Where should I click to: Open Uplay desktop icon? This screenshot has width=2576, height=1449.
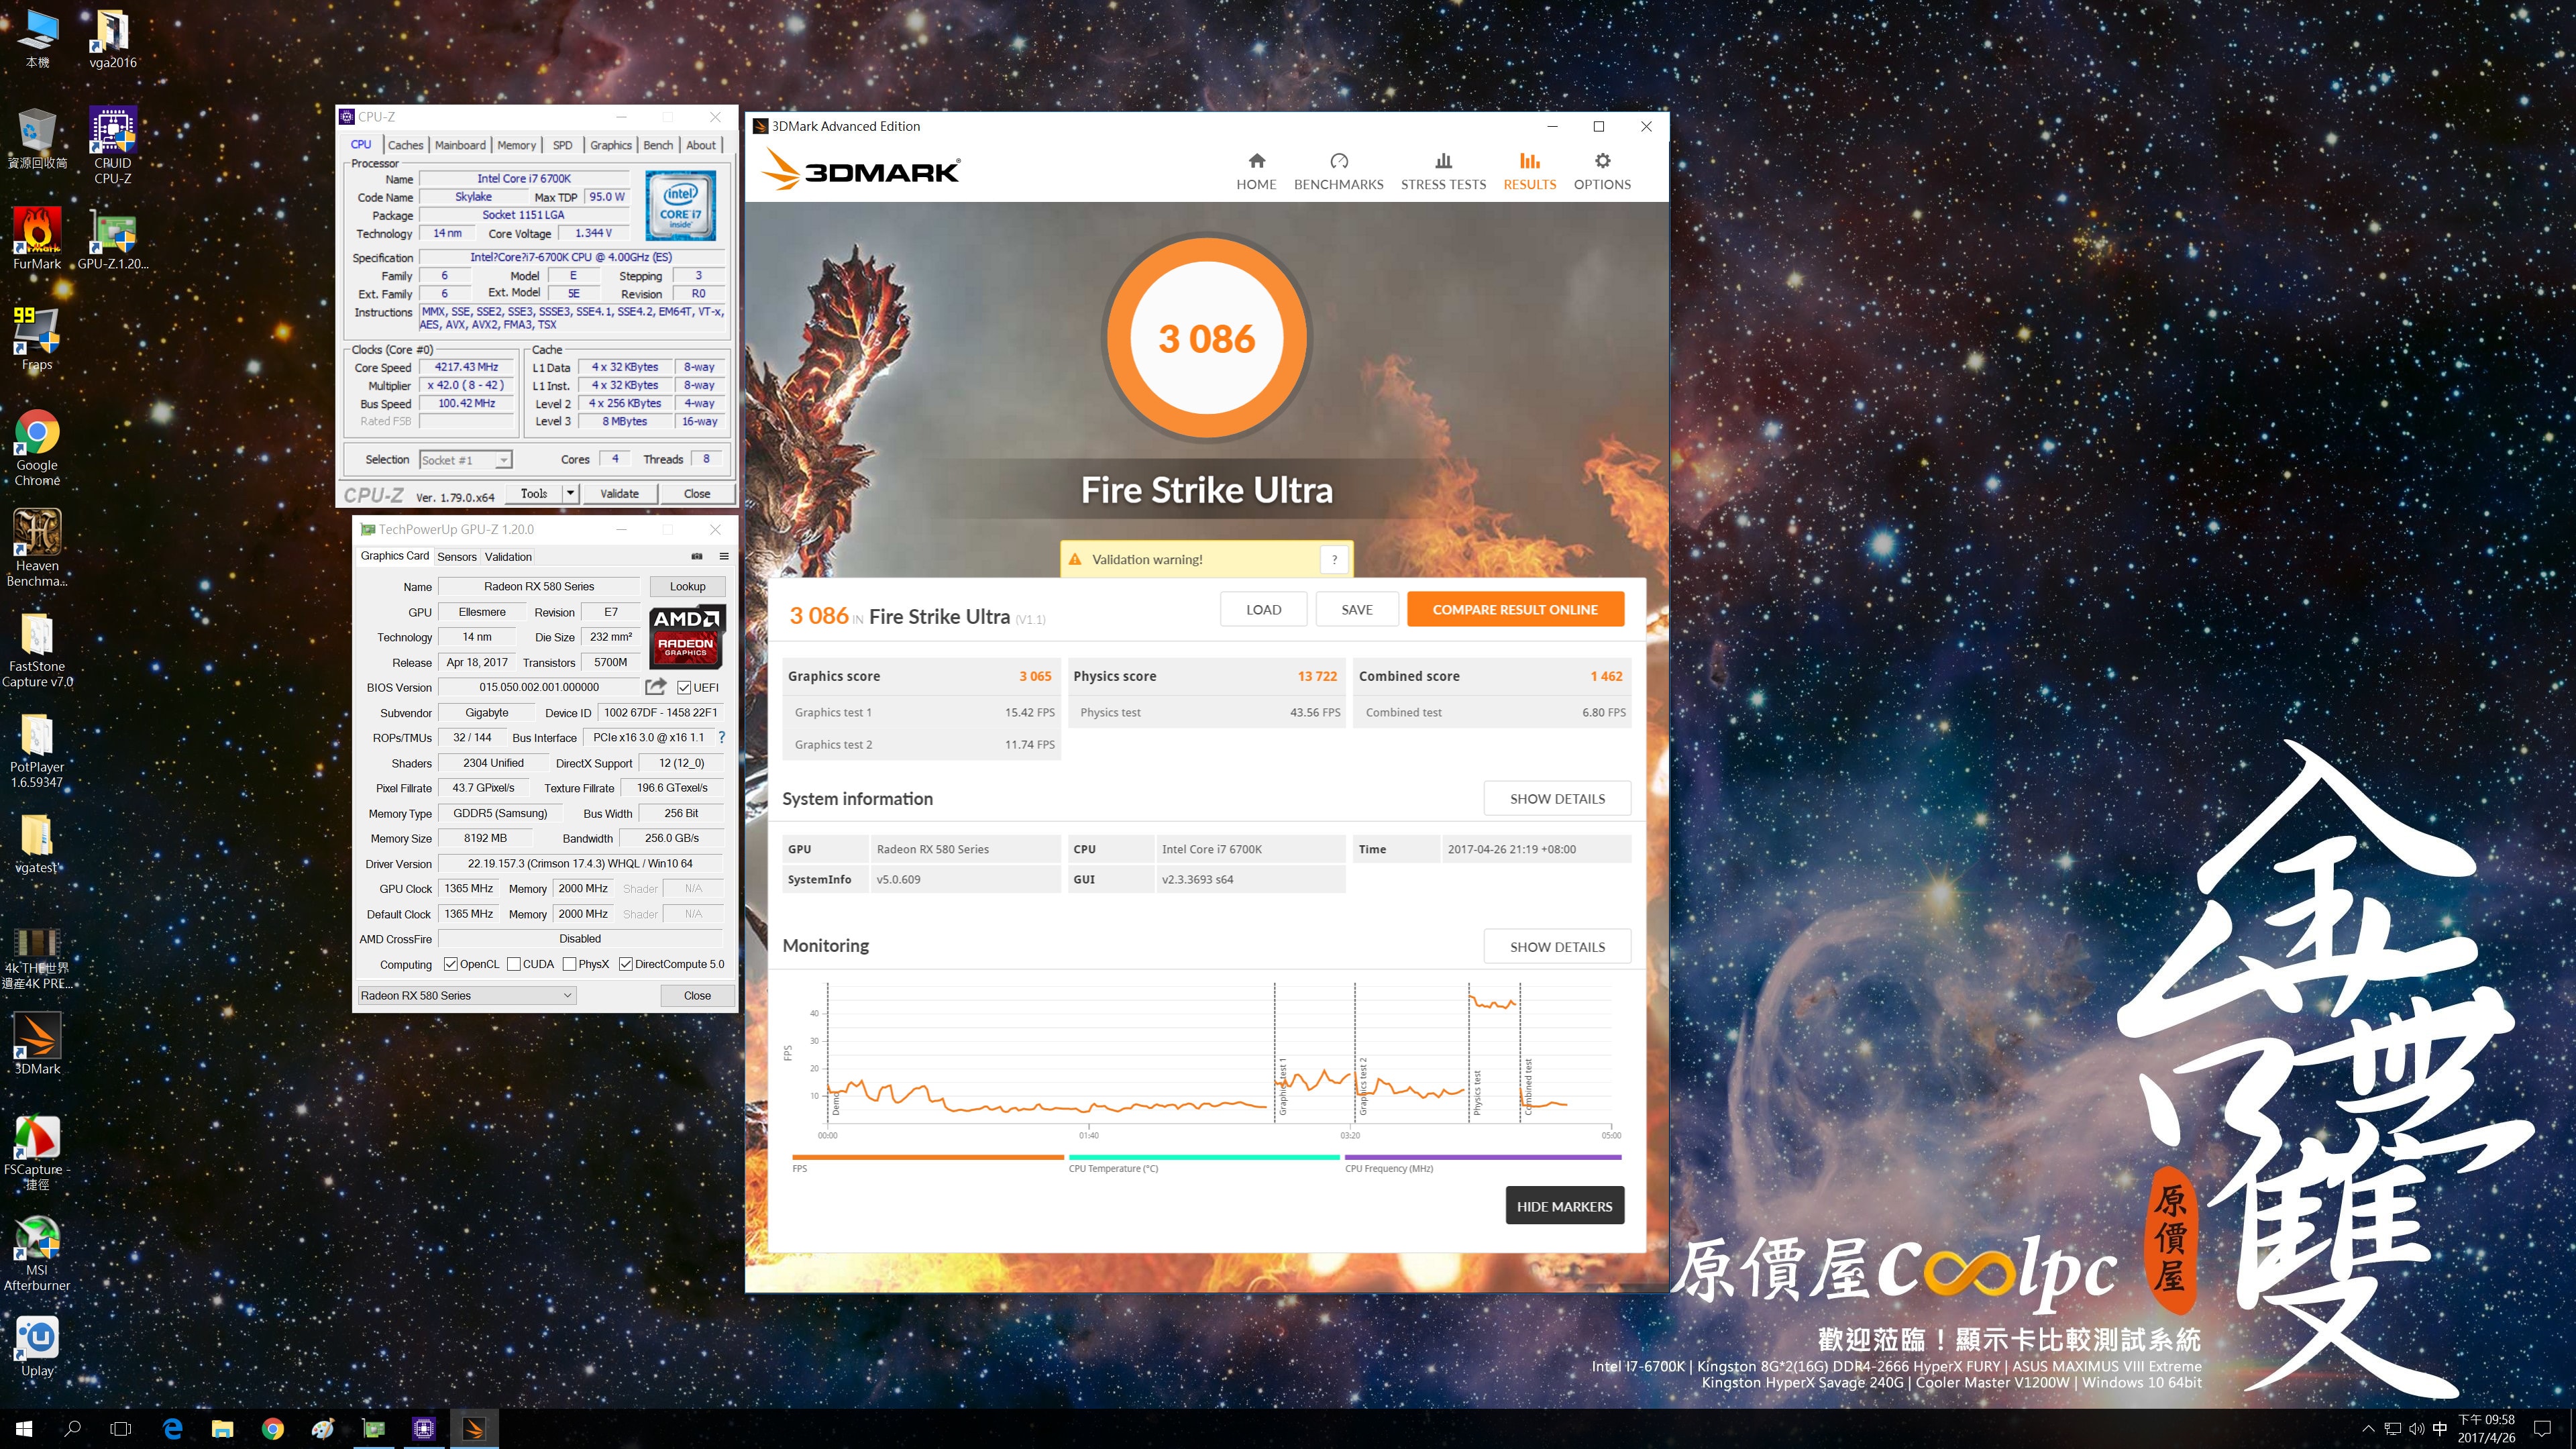pyautogui.click(x=37, y=1346)
